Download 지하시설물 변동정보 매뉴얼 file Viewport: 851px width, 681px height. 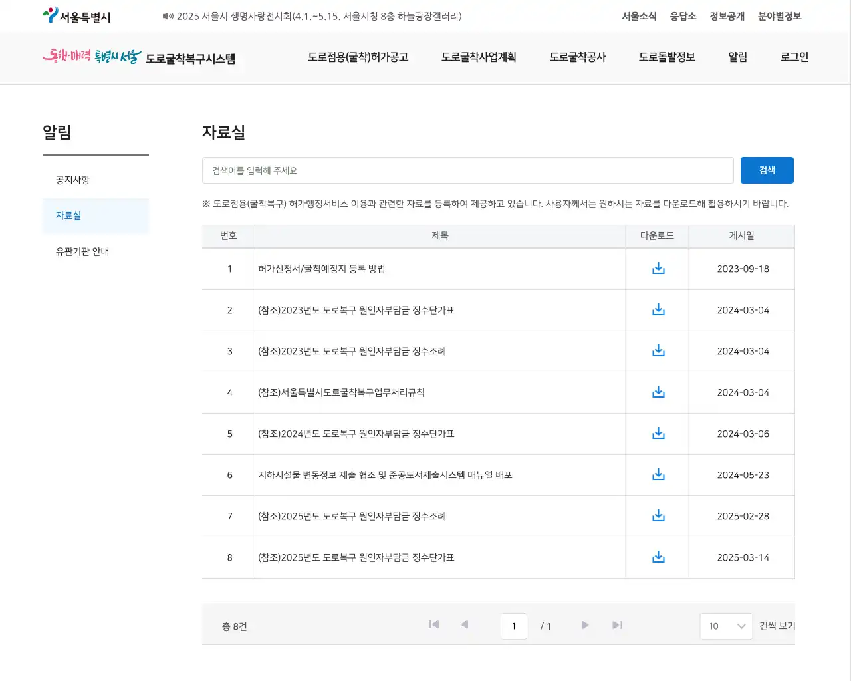[x=658, y=475]
